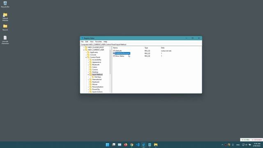This screenshot has height=148, width=263.
Task: Select the Mouse folder icon
Action: click(x=90, y=84)
